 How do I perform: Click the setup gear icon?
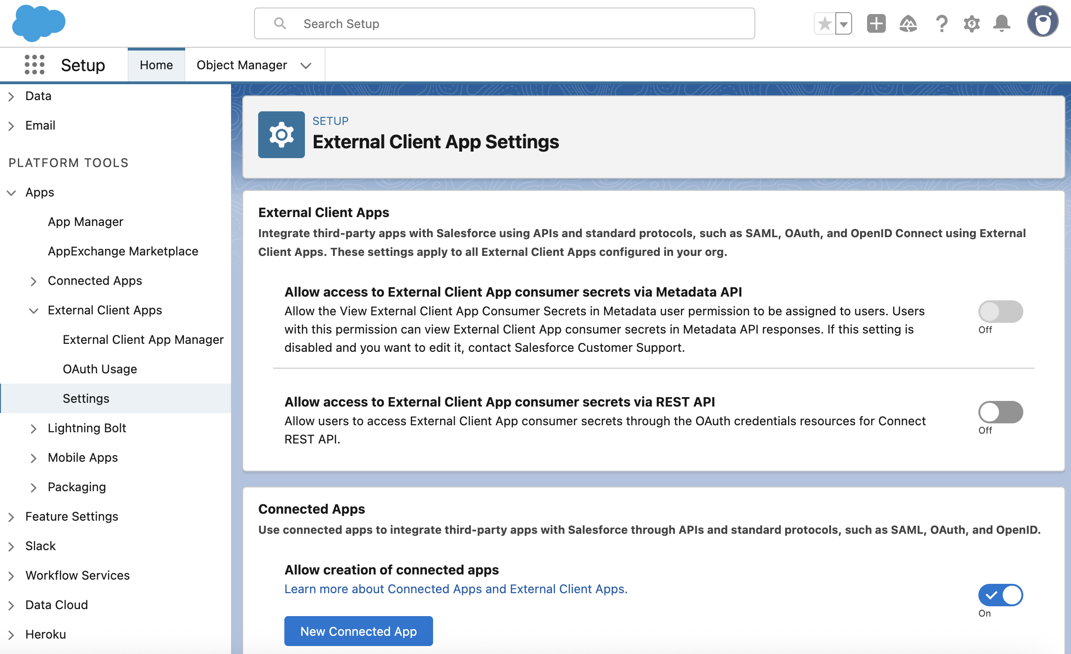[x=971, y=23]
